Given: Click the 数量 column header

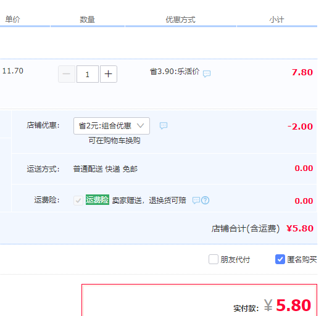Looking at the screenshot, I should [x=88, y=20].
